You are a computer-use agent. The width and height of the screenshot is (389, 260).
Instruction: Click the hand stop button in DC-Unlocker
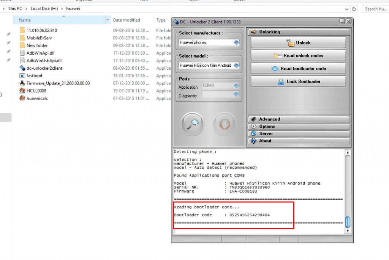[x=225, y=124]
